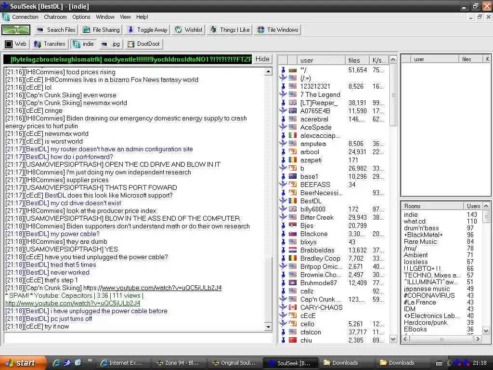The width and height of the screenshot is (493, 370).
Task: Click the Australian flag beside A0765E4B
Action: (293, 111)
